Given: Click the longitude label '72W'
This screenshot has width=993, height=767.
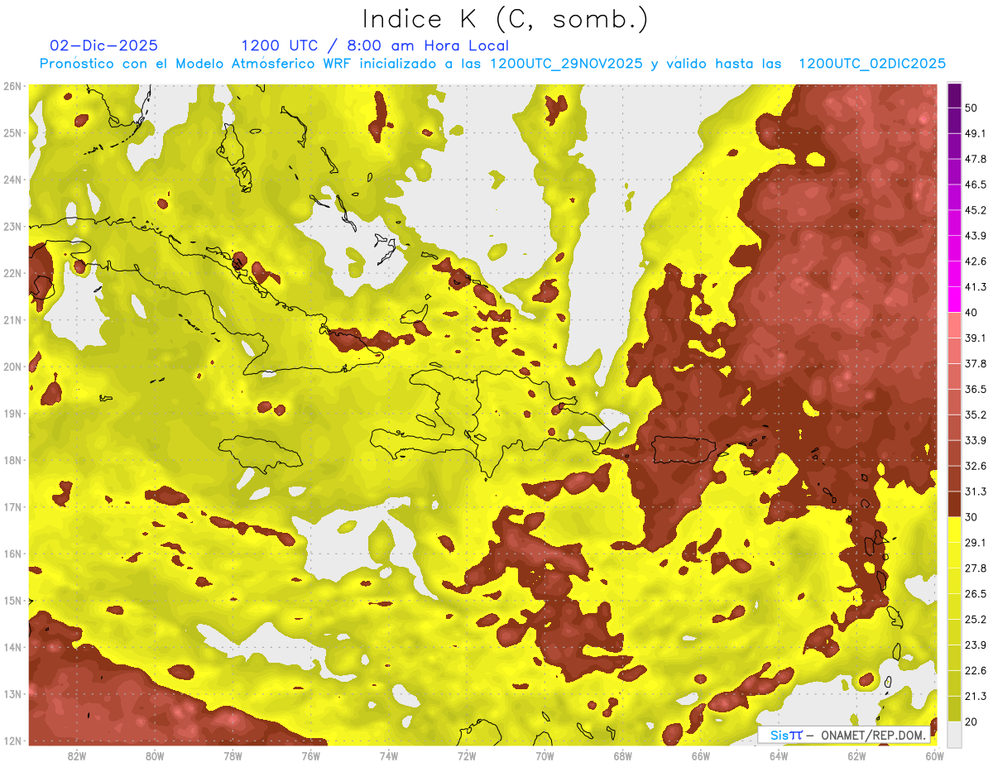Looking at the screenshot, I should pos(467,756).
